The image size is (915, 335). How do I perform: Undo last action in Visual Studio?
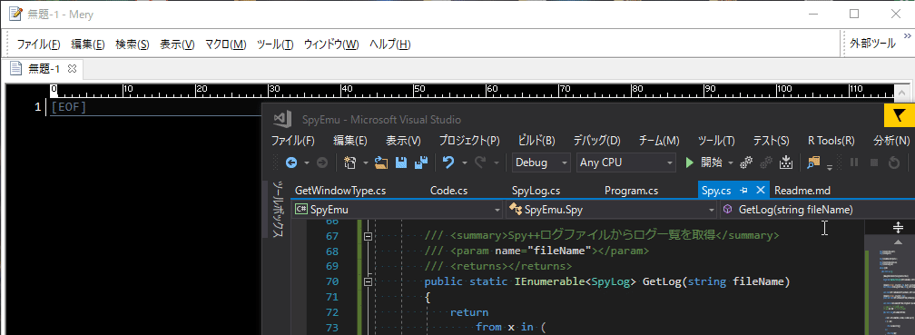click(x=448, y=163)
